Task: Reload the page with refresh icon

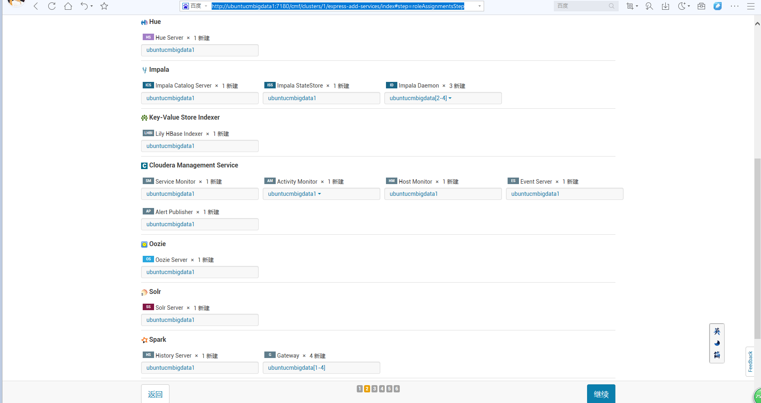Action: 52,6
